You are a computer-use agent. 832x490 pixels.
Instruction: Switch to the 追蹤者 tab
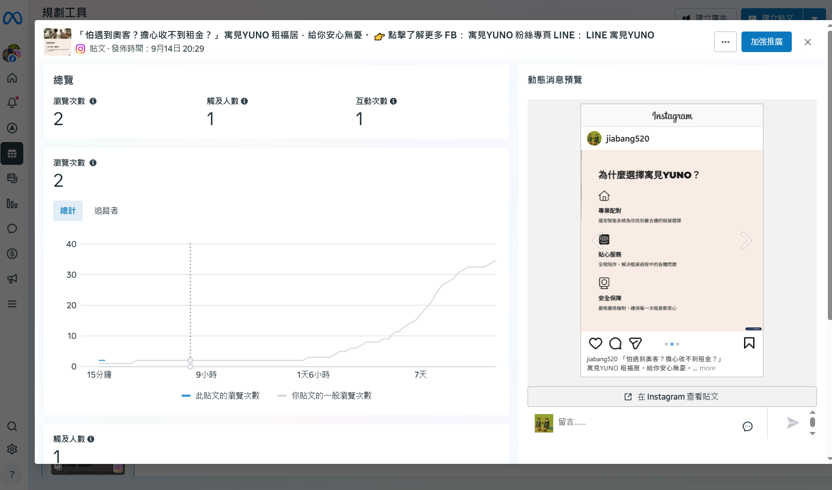point(106,211)
